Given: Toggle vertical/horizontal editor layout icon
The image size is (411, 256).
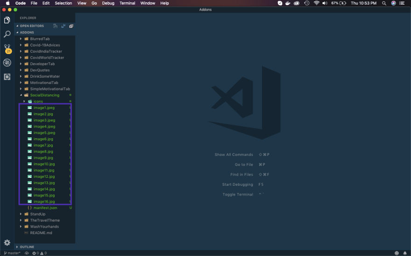Looking at the screenshot, I should click(63, 26).
